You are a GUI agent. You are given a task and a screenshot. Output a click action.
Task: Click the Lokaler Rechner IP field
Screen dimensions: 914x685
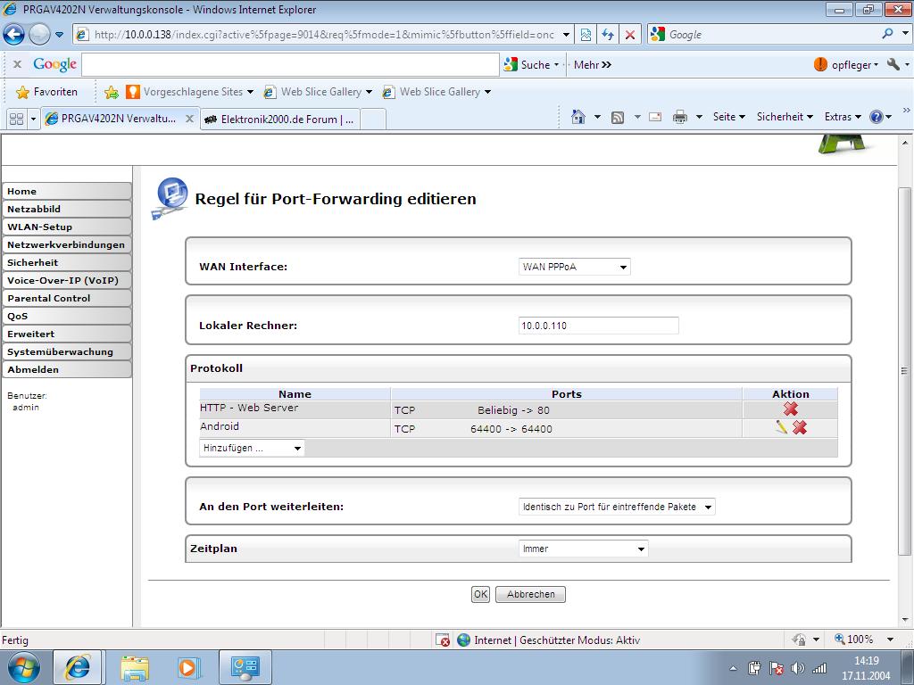coord(598,326)
